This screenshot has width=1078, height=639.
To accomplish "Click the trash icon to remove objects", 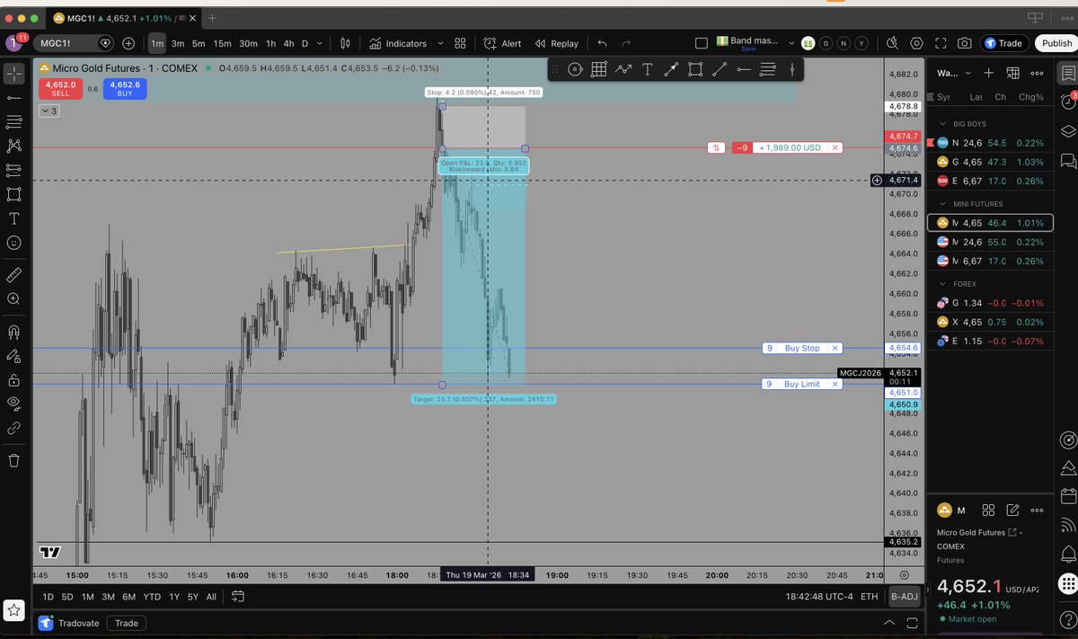I will click(x=13, y=460).
